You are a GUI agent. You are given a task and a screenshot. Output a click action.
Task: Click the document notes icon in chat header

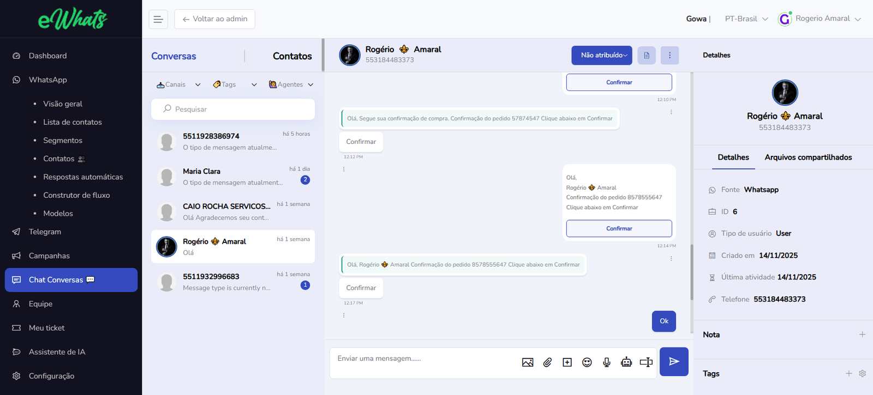647,55
